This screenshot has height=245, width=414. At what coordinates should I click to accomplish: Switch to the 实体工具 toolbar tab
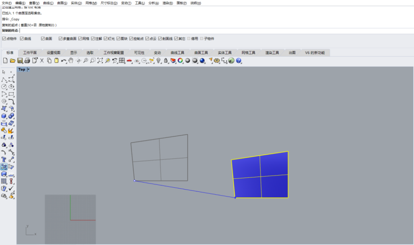tap(225, 53)
